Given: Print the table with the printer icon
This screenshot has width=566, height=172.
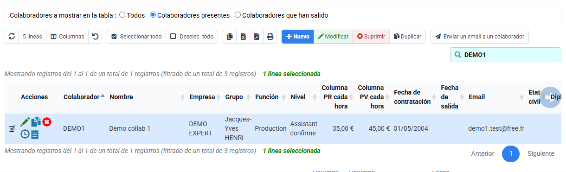Looking at the screenshot, I should pyautogui.click(x=270, y=37).
